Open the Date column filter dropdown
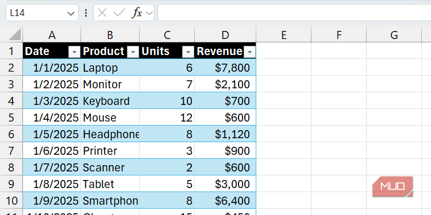431x215 pixels. tap(74, 52)
